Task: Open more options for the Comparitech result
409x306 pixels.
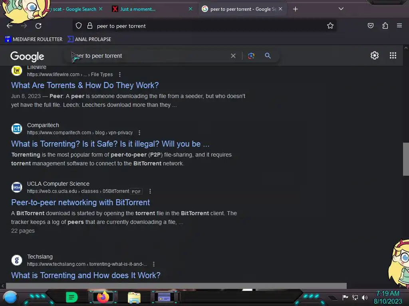Action: pyautogui.click(x=139, y=133)
